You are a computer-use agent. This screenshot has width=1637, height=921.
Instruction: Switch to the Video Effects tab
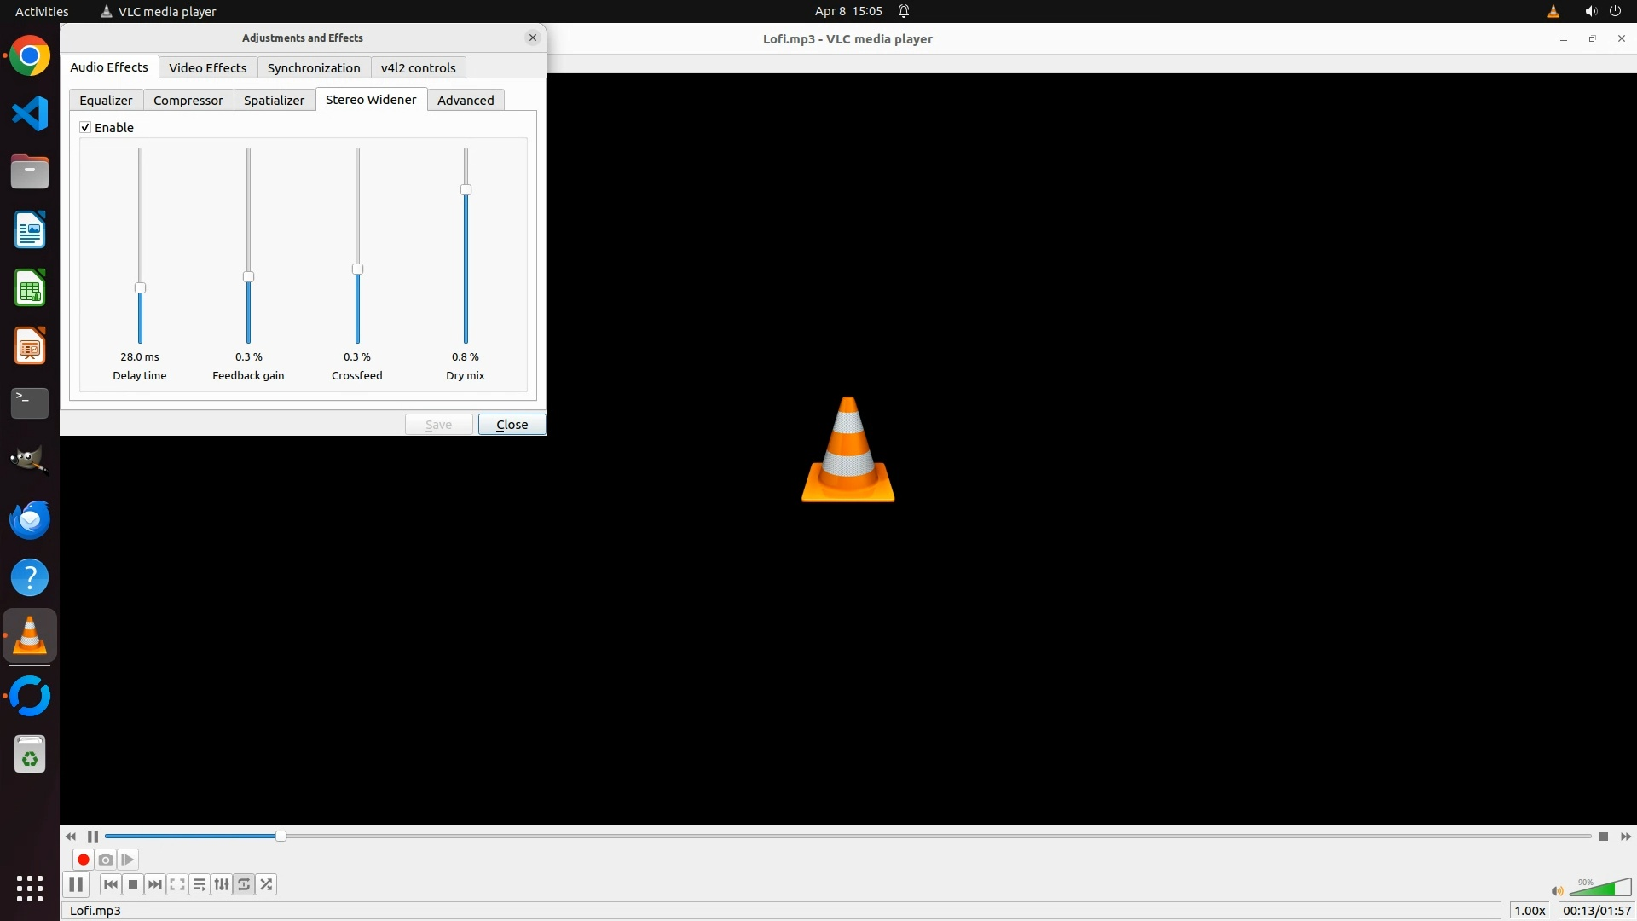[x=207, y=68]
